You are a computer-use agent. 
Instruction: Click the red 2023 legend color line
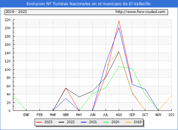pos(39,122)
